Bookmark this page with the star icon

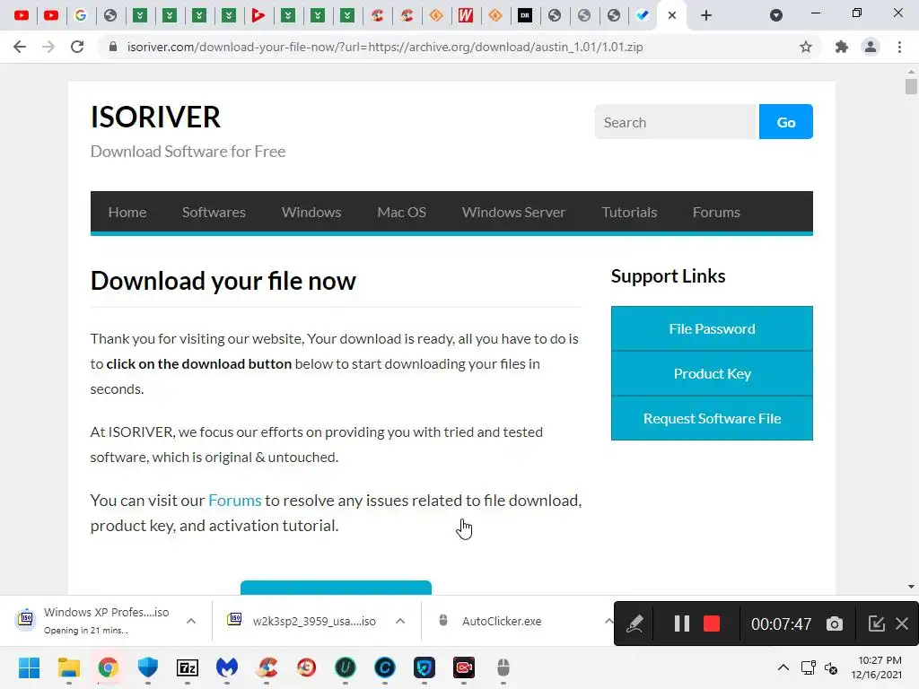click(x=806, y=47)
